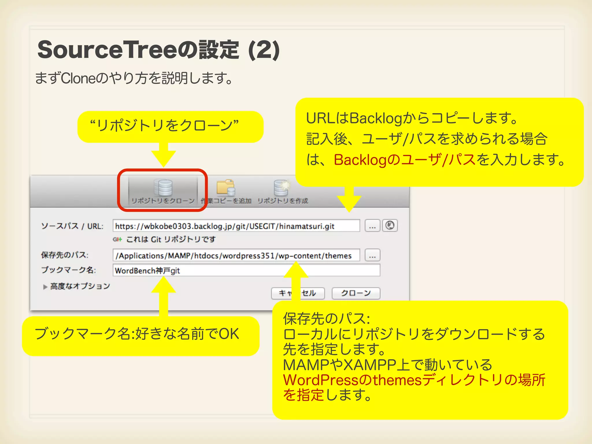Viewport: 592px width, 444px height.
Task: Click the これは Git リポジトリです text
Action: click(171, 239)
